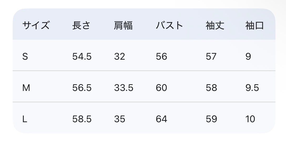Click the 56.5 length value
The image size is (286, 144).
click(82, 88)
